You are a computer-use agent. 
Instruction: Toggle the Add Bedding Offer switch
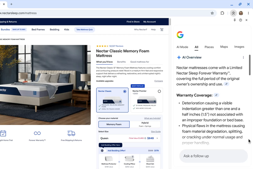pos(103,150)
